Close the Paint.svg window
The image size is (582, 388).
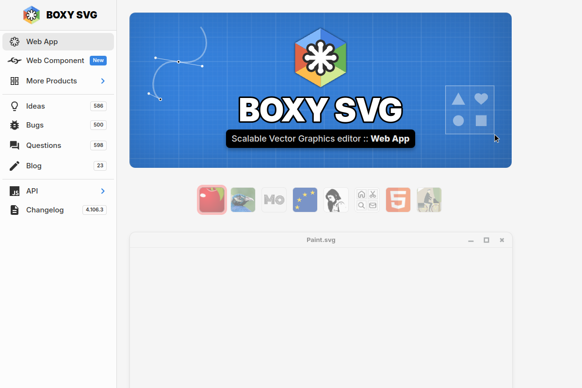502,240
